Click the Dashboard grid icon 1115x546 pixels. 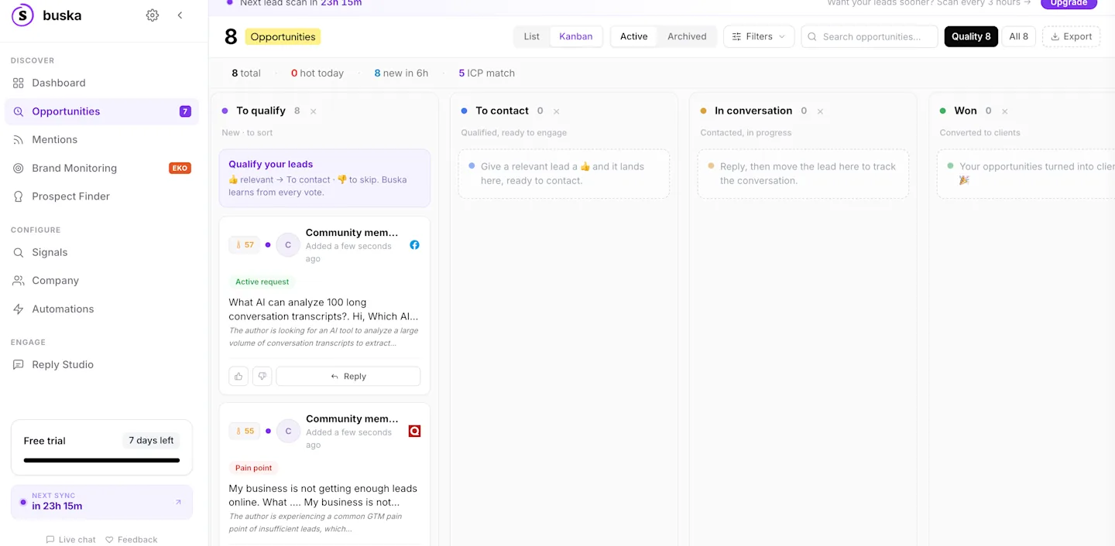[x=19, y=83]
